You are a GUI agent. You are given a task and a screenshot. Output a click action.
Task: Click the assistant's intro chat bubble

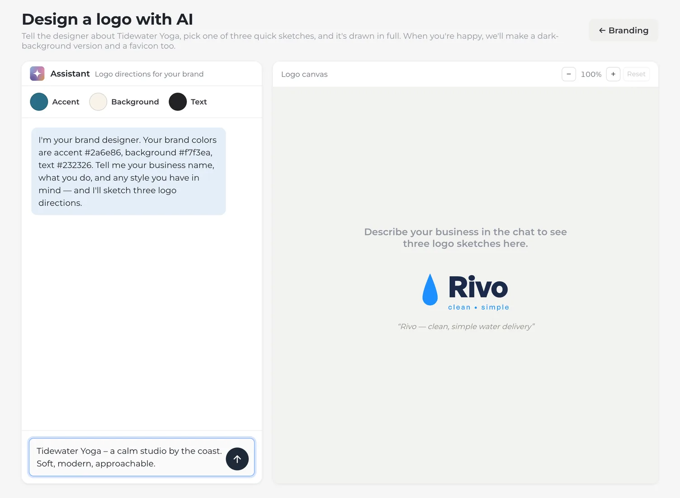128,171
